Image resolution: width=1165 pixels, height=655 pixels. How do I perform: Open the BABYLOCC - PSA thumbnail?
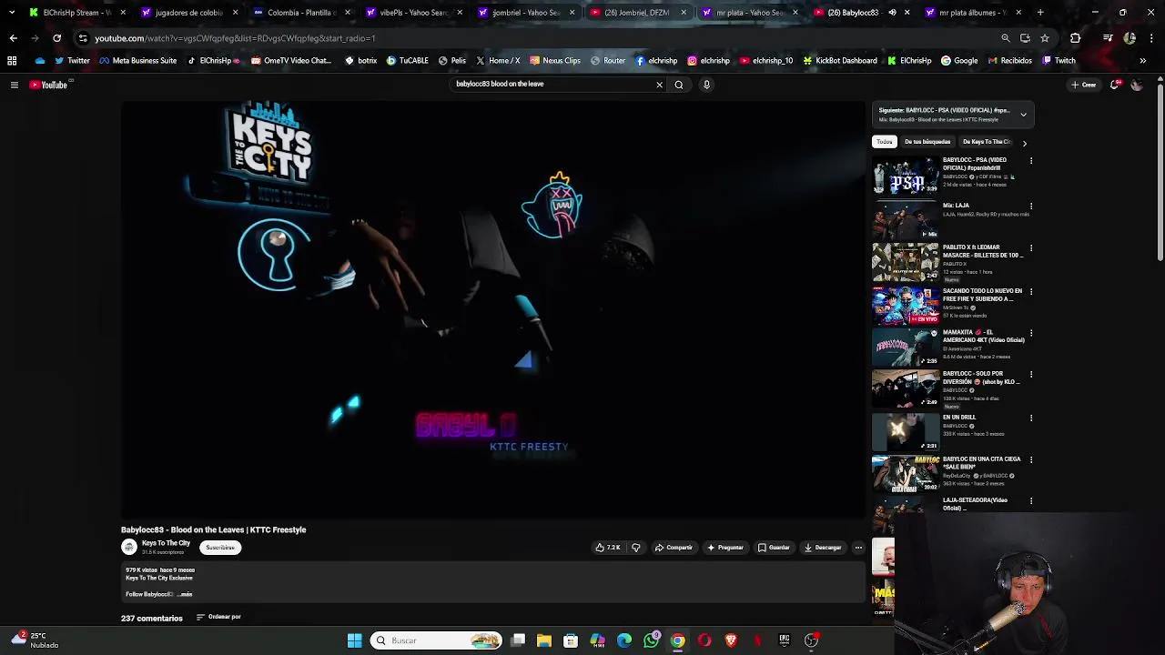coord(906,176)
